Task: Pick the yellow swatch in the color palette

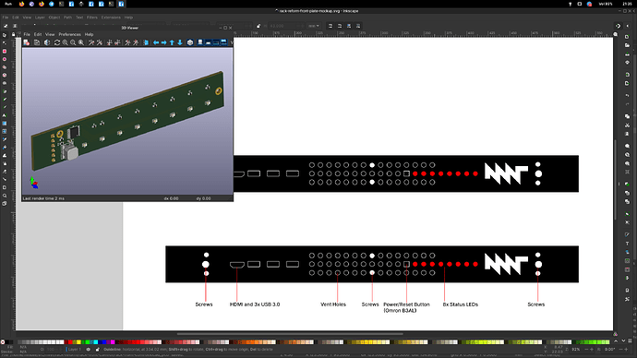Action: point(78,342)
